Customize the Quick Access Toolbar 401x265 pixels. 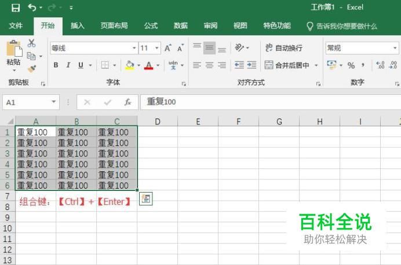point(71,8)
